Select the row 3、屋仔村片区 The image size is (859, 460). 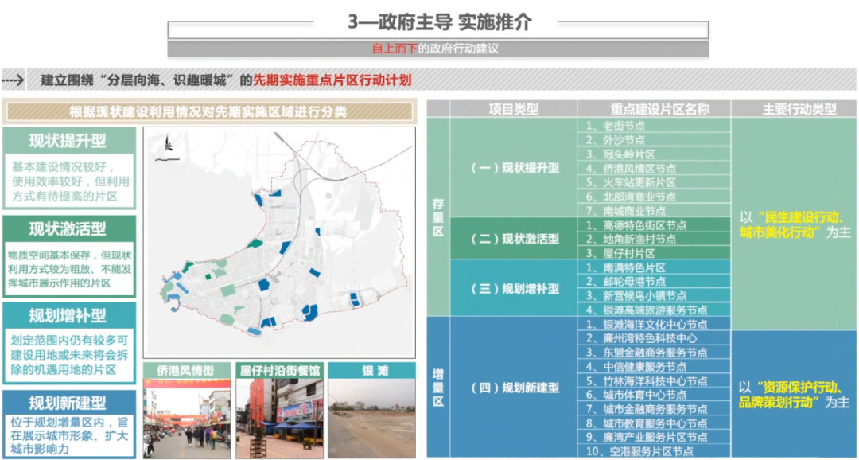(x=654, y=253)
